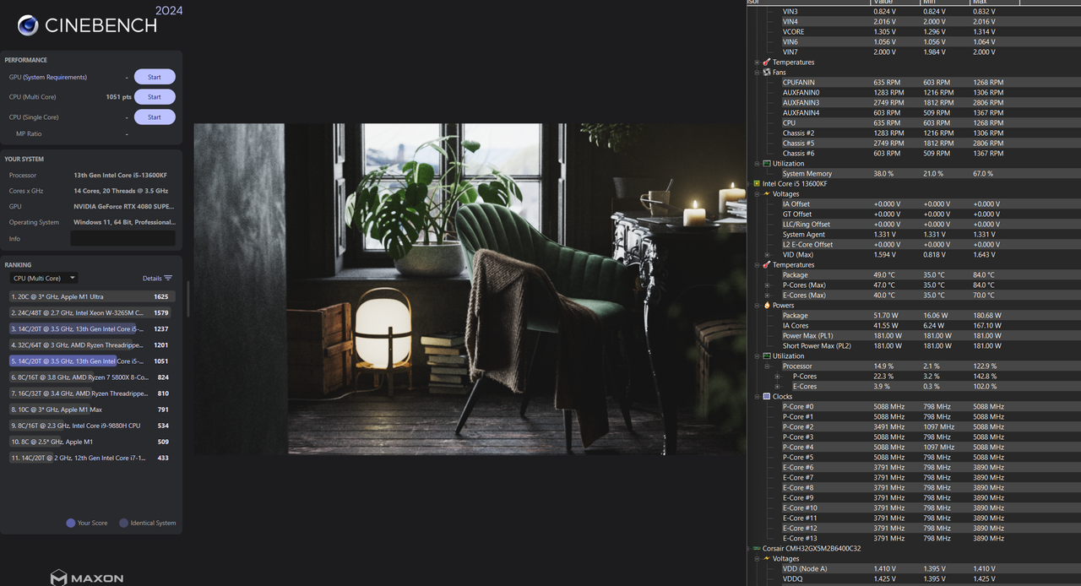Click the ranking list scrollbar
This screenshot has height=586, width=1081.
[x=187, y=299]
